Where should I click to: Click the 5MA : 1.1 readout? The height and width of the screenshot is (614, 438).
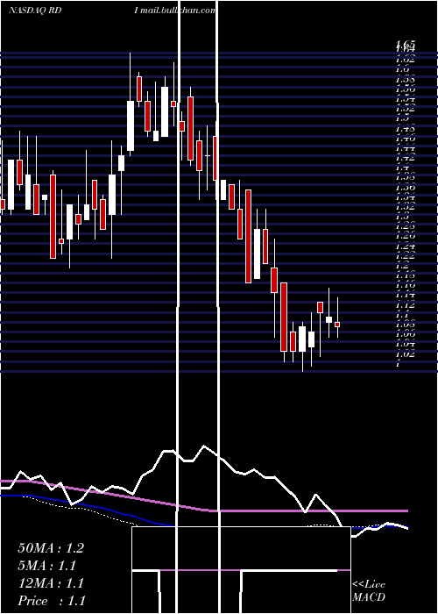click(x=47, y=566)
